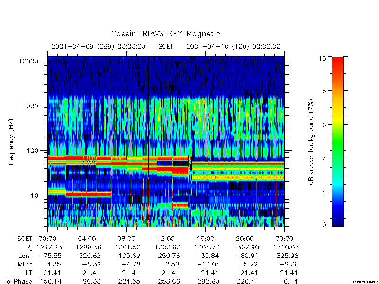Click the 10000 frequency tick label
This screenshot has width=379, height=284.
point(28,61)
